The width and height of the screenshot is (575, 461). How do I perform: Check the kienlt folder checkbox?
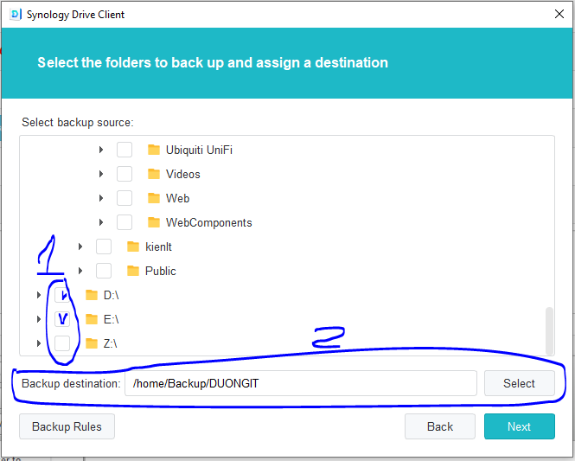tap(104, 247)
